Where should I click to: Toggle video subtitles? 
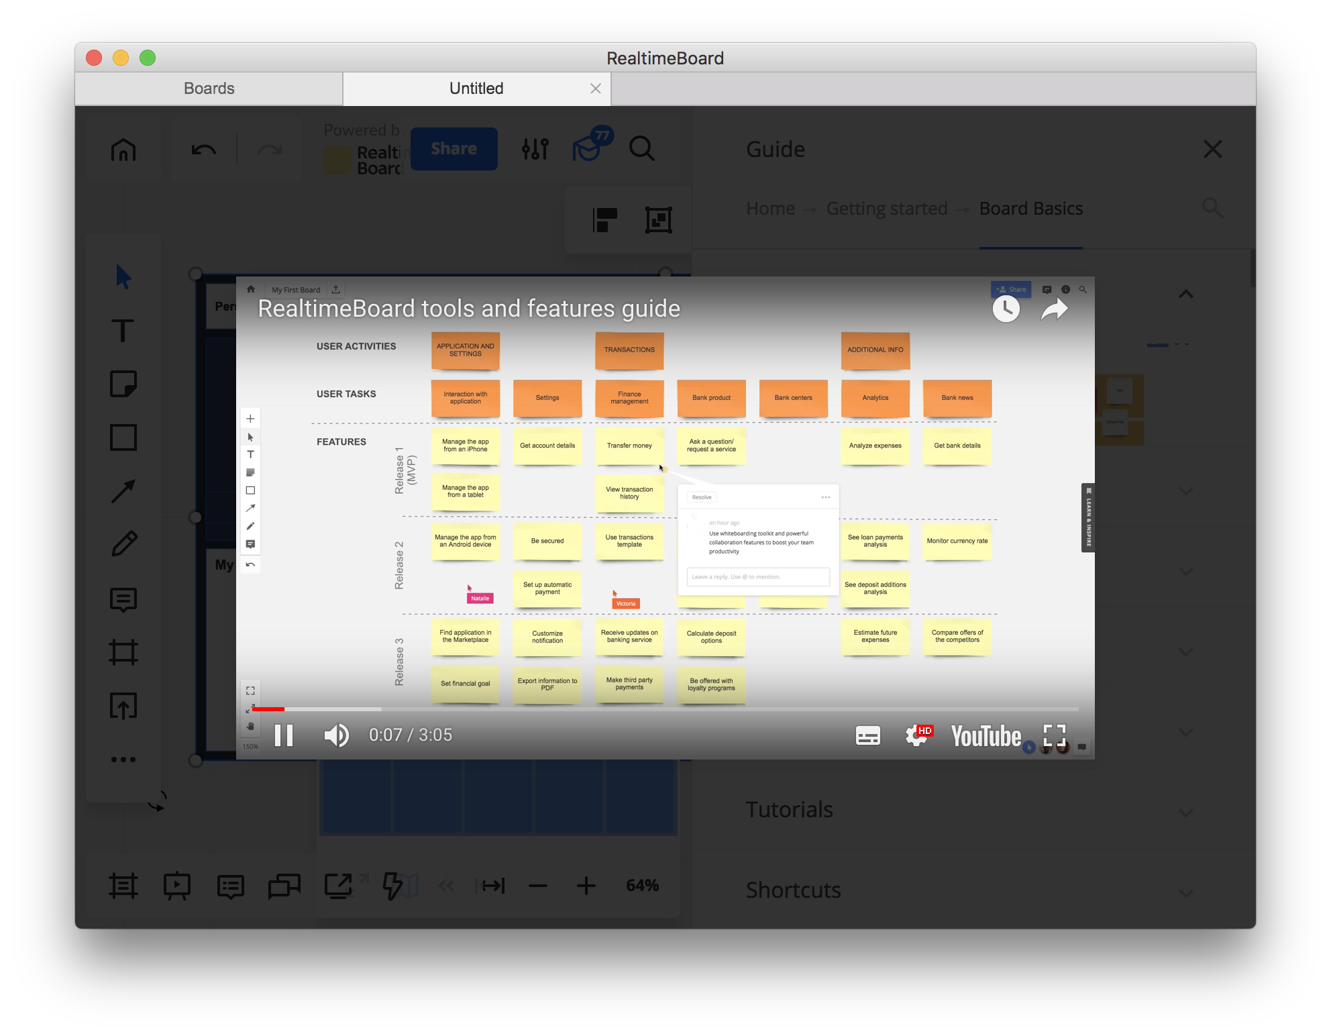click(x=868, y=736)
